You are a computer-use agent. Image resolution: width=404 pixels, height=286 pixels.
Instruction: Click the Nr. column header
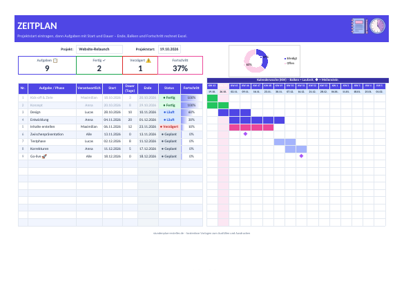(23, 88)
